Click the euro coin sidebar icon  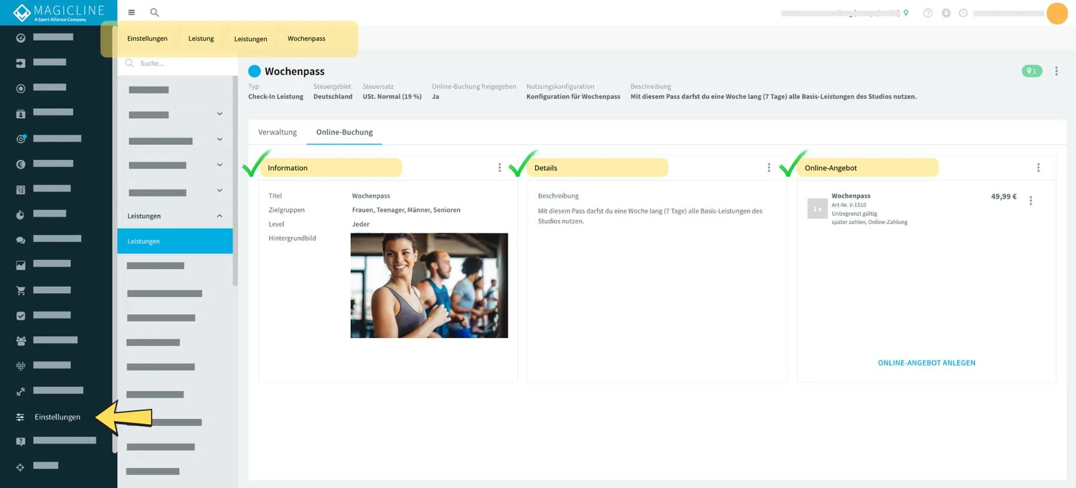pos(21,164)
